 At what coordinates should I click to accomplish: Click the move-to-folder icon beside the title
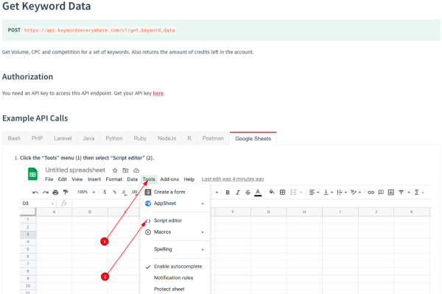pyautogui.click(x=125, y=171)
